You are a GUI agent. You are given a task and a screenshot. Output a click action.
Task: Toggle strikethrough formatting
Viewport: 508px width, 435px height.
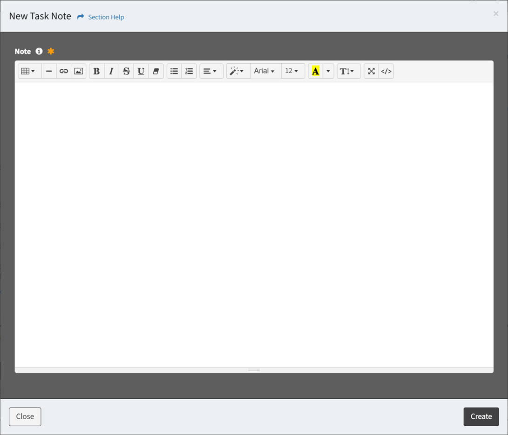coord(126,71)
